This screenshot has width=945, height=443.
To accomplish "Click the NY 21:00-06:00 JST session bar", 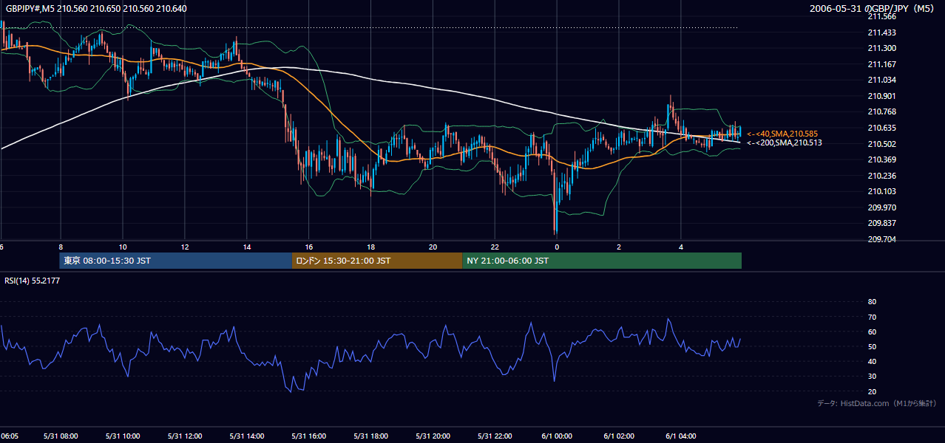I will [602, 261].
